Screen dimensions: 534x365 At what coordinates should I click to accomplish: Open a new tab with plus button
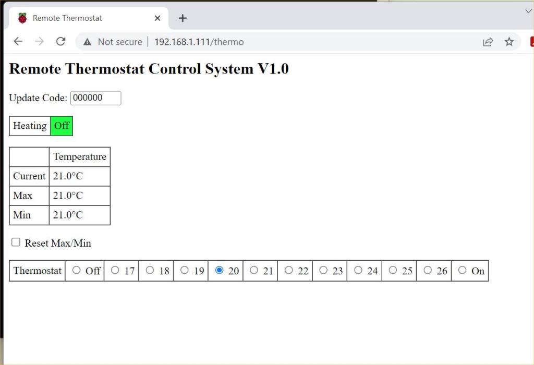point(183,18)
